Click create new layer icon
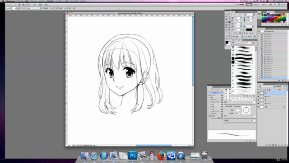 [x=282, y=145]
